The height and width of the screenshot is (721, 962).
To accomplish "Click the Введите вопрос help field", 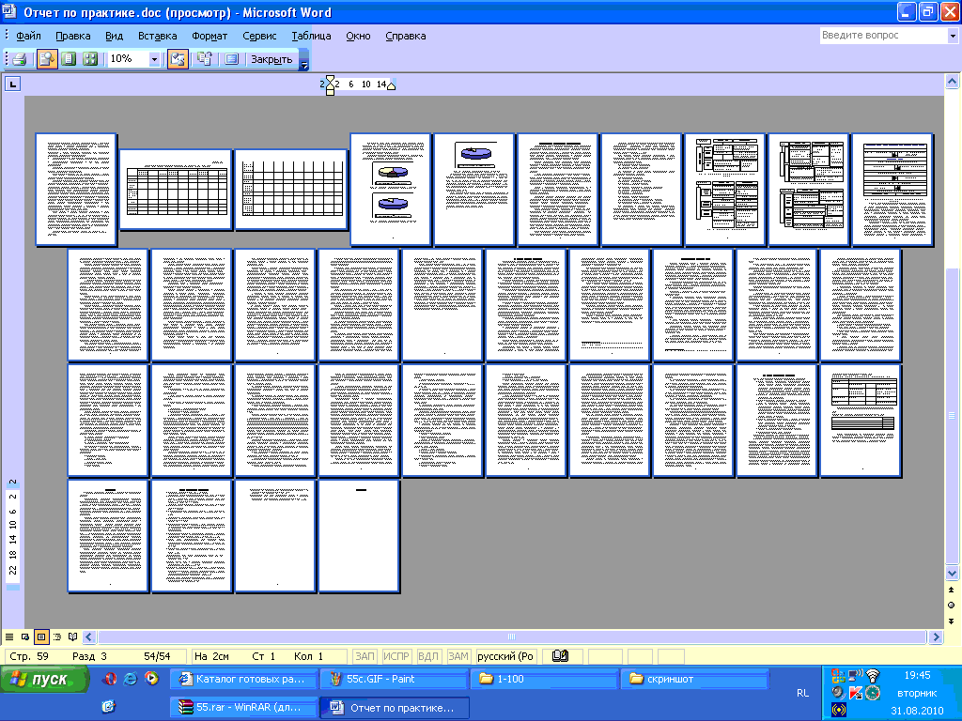I will [x=881, y=36].
